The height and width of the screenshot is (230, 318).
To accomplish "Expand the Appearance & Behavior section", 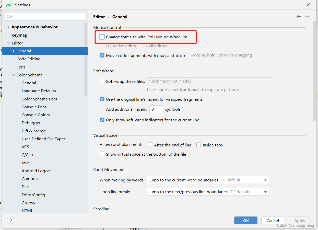I will (x=8, y=27).
